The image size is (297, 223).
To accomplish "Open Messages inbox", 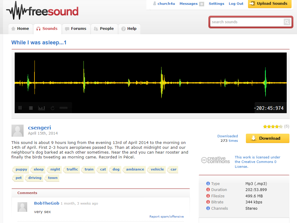I will click(x=188, y=4).
